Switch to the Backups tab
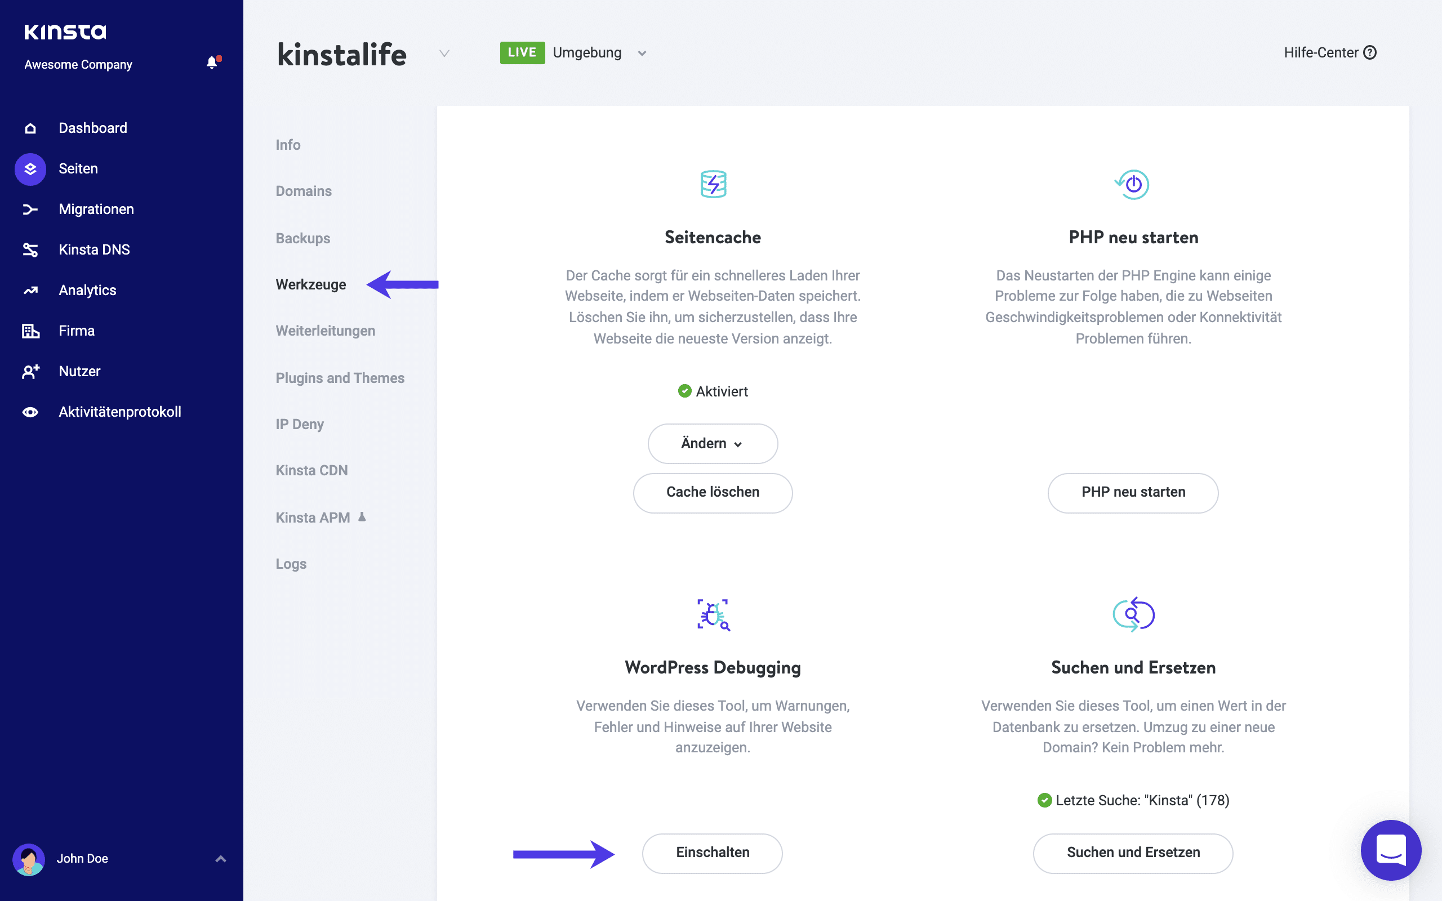The width and height of the screenshot is (1442, 901). pos(302,238)
